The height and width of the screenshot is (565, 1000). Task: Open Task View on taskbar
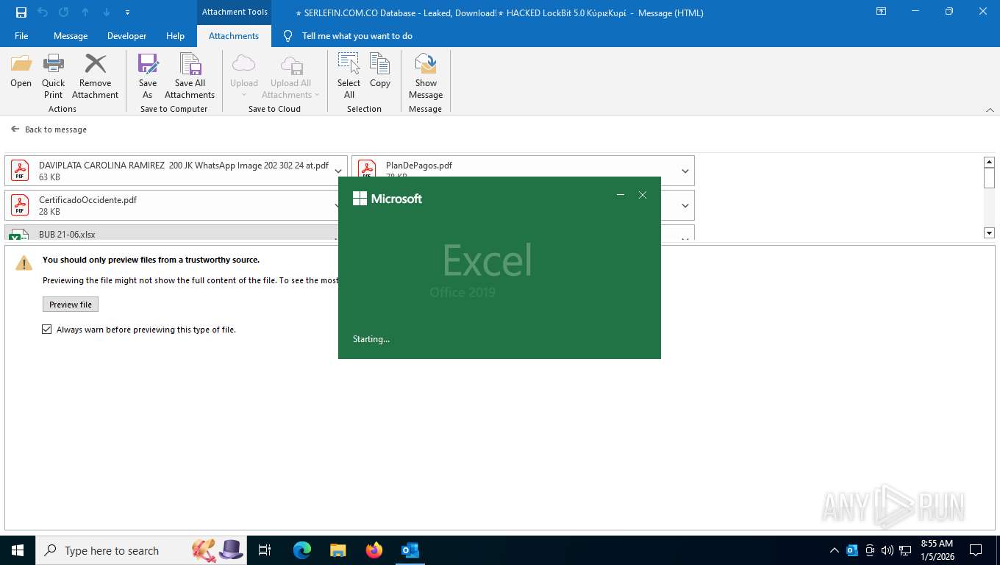265,550
